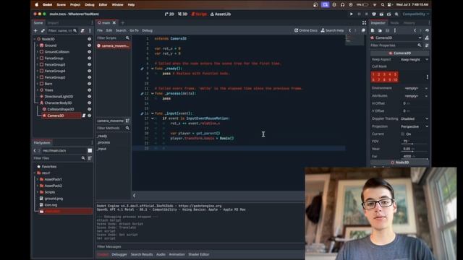Open Cull Mask layer options three-dot menu
This screenshot has width=463, height=260.
pyautogui.click(x=427, y=77)
